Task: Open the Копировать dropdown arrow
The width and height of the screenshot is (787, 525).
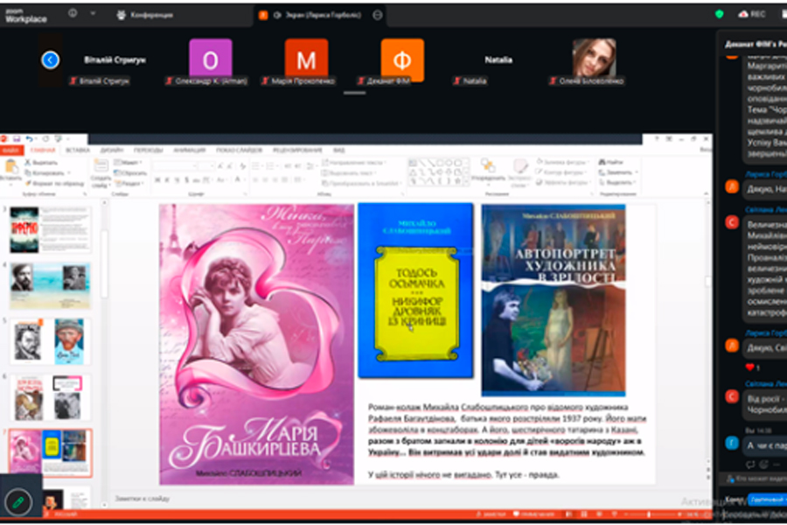Action: tap(69, 173)
